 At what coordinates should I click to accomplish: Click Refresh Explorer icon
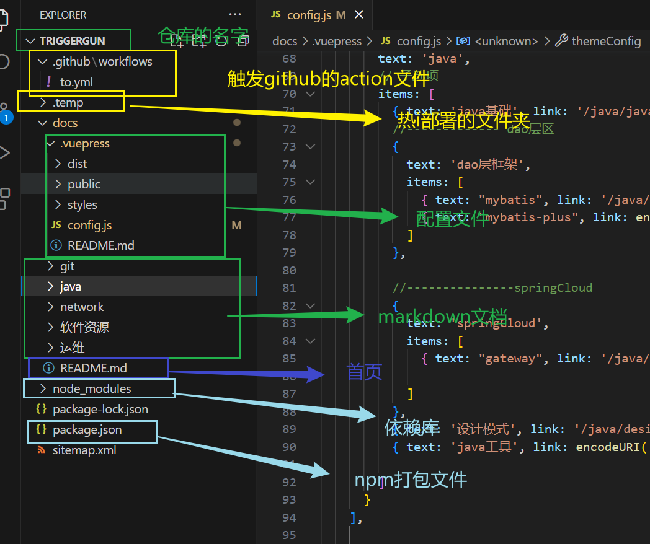click(x=221, y=41)
